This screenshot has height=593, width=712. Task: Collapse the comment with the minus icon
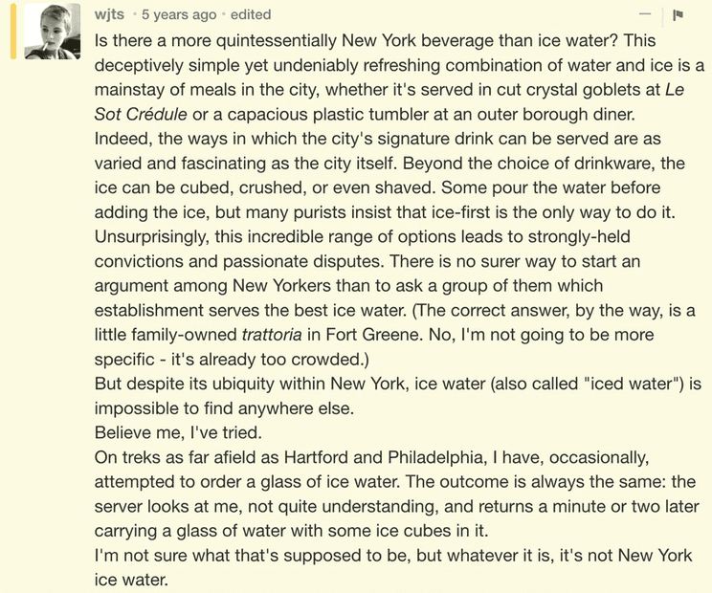pyautogui.click(x=644, y=14)
